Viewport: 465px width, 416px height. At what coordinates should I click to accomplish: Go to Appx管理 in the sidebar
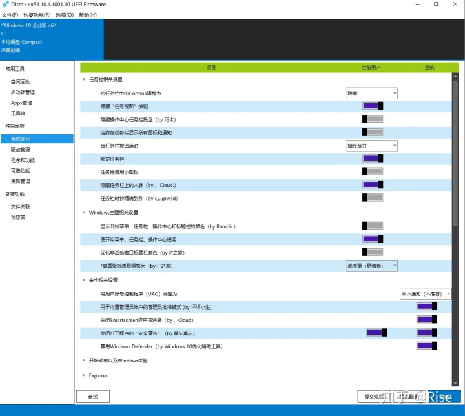21,103
